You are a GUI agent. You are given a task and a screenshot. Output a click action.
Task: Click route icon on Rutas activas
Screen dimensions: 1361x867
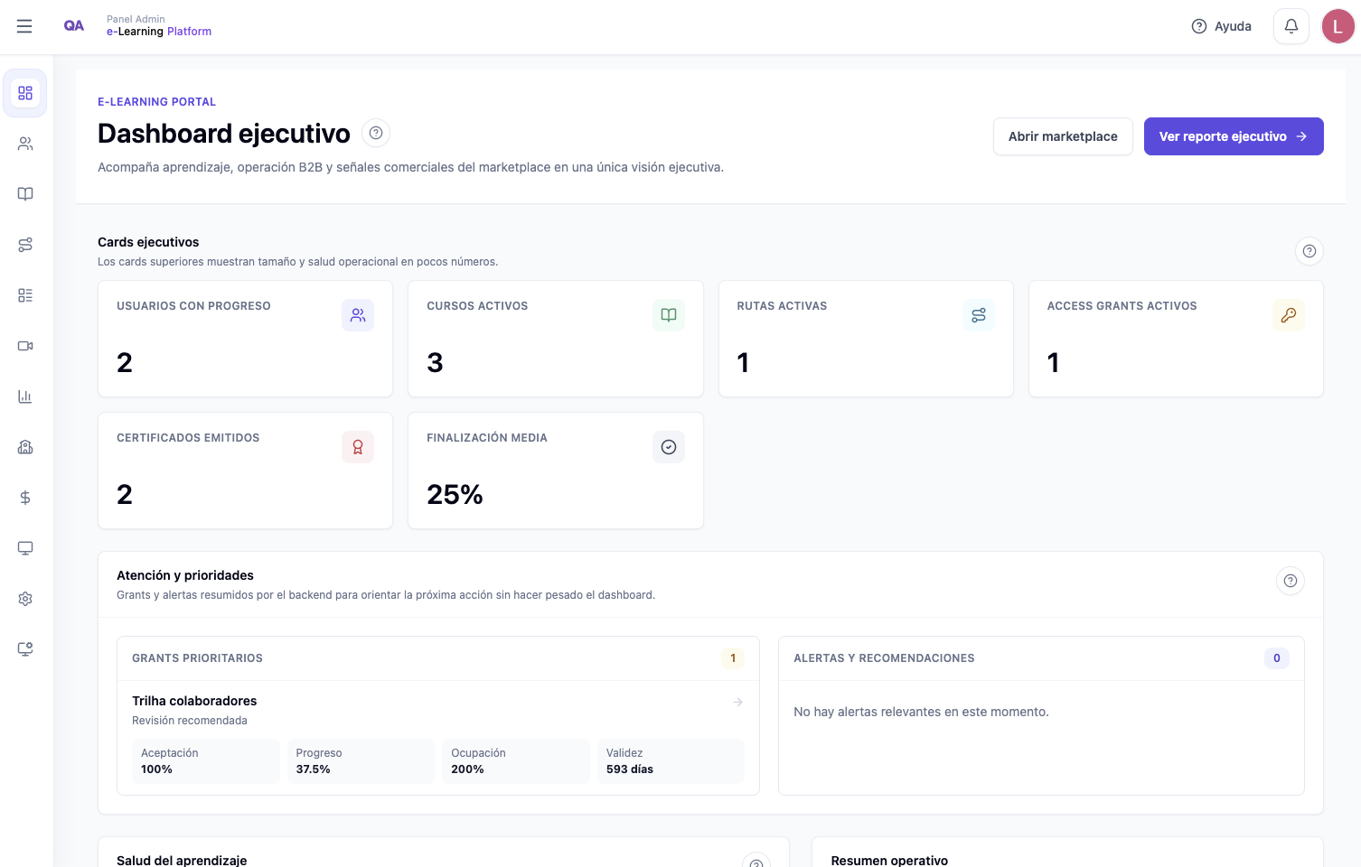(x=979, y=315)
